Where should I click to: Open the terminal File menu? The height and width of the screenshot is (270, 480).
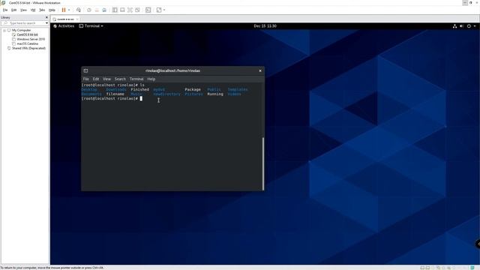86,79
